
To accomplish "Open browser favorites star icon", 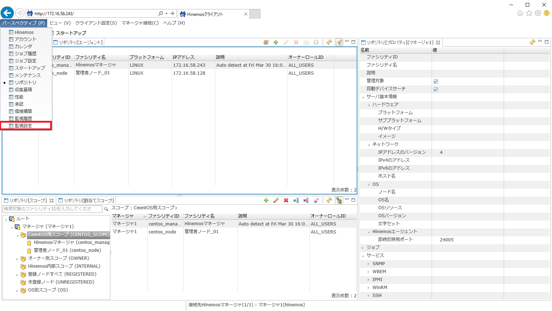I will point(529,13).
